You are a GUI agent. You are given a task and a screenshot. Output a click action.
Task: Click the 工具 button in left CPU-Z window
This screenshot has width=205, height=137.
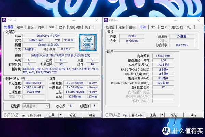(51, 115)
